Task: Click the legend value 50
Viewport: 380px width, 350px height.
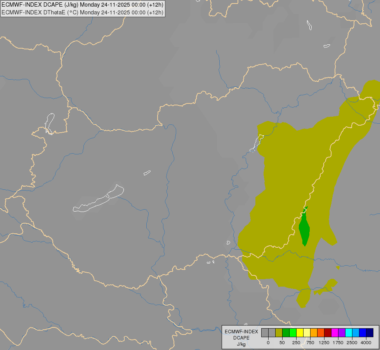Action: [x=282, y=343]
